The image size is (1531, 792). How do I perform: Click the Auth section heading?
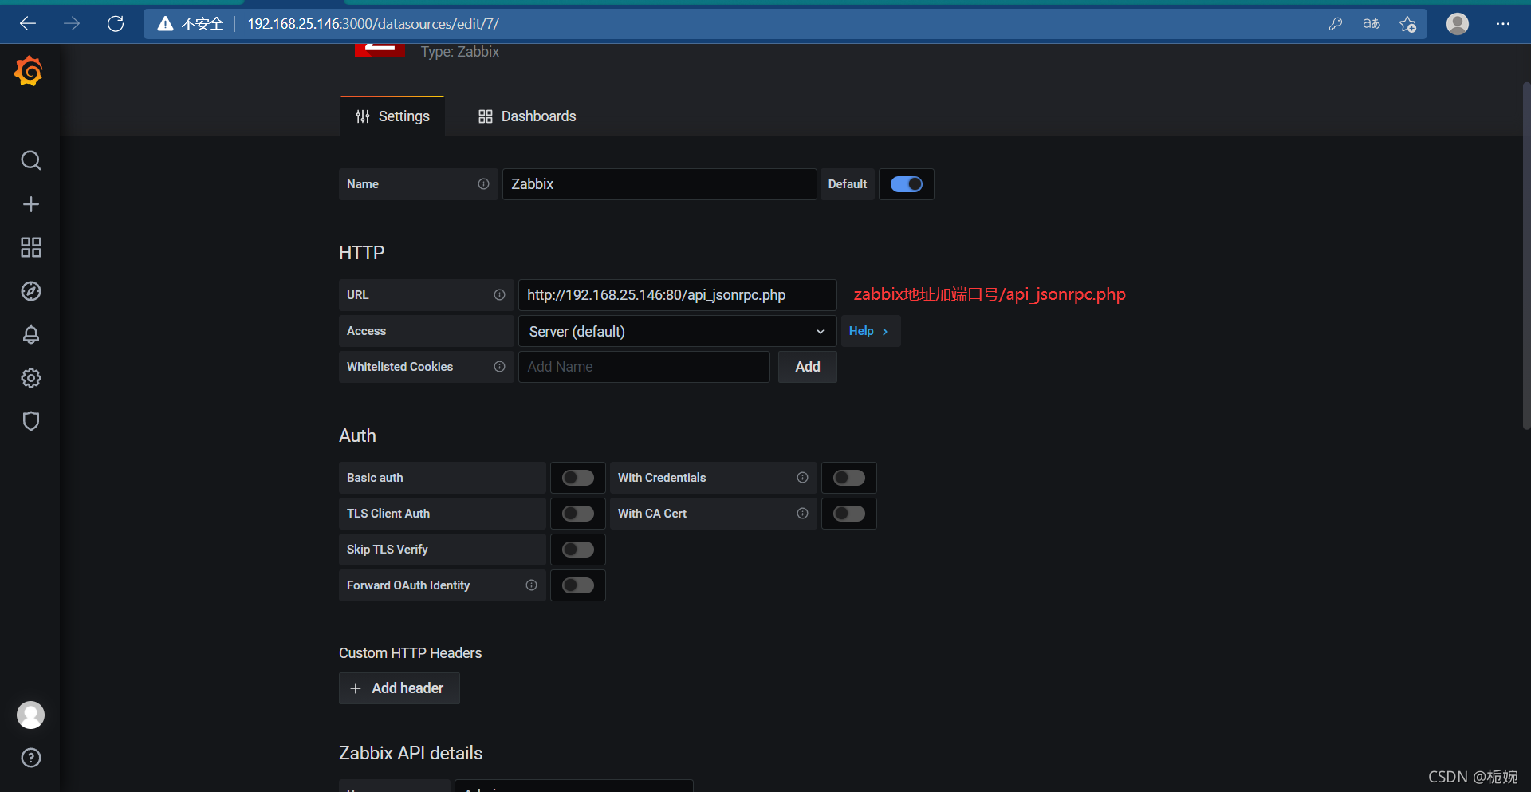[x=357, y=435]
